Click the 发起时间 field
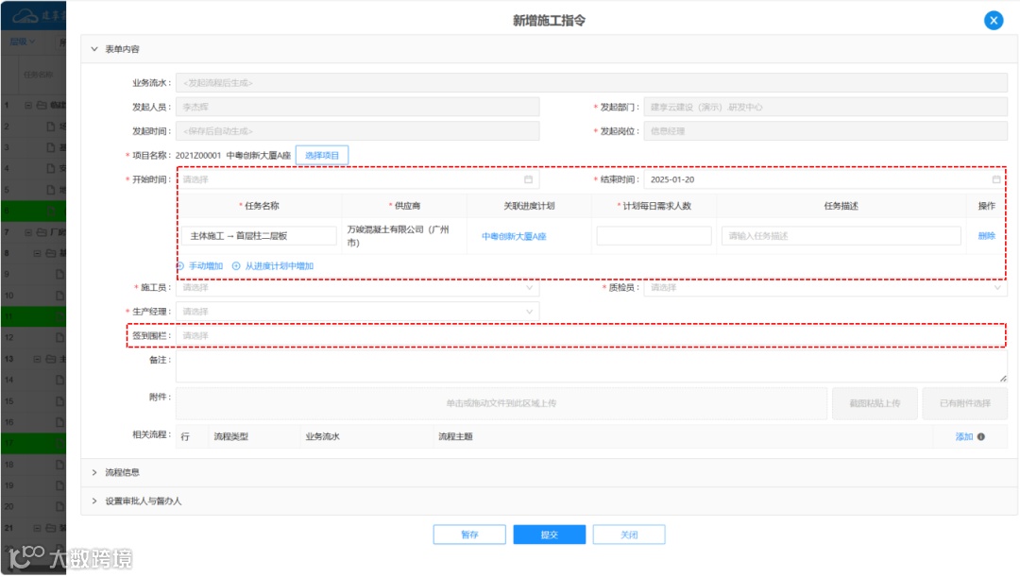This screenshot has height=577, width=1020. click(x=357, y=131)
